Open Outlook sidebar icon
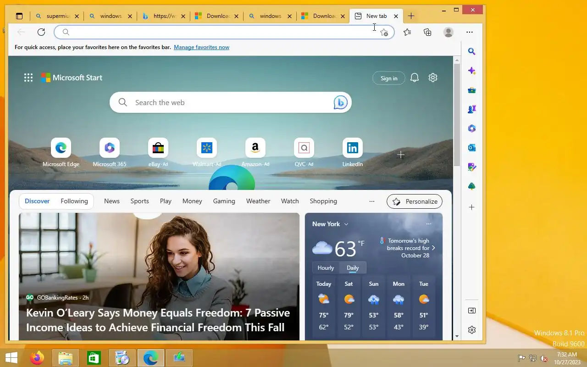 (471, 148)
